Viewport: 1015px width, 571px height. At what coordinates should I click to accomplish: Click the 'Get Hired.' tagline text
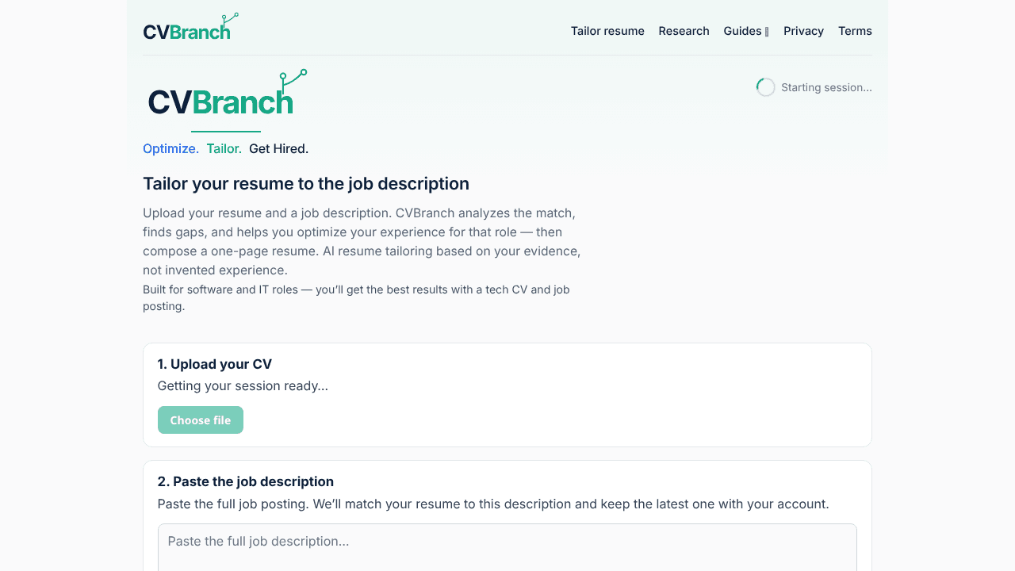278,148
